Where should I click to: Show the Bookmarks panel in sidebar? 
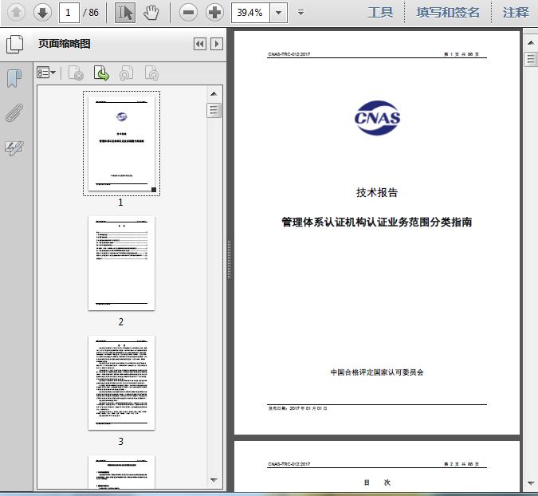[14, 78]
